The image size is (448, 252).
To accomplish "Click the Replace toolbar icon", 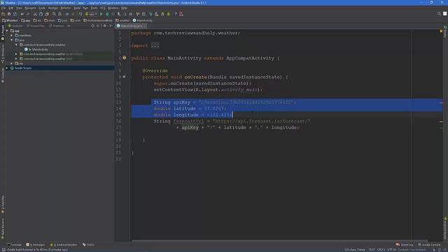I will [60, 14].
